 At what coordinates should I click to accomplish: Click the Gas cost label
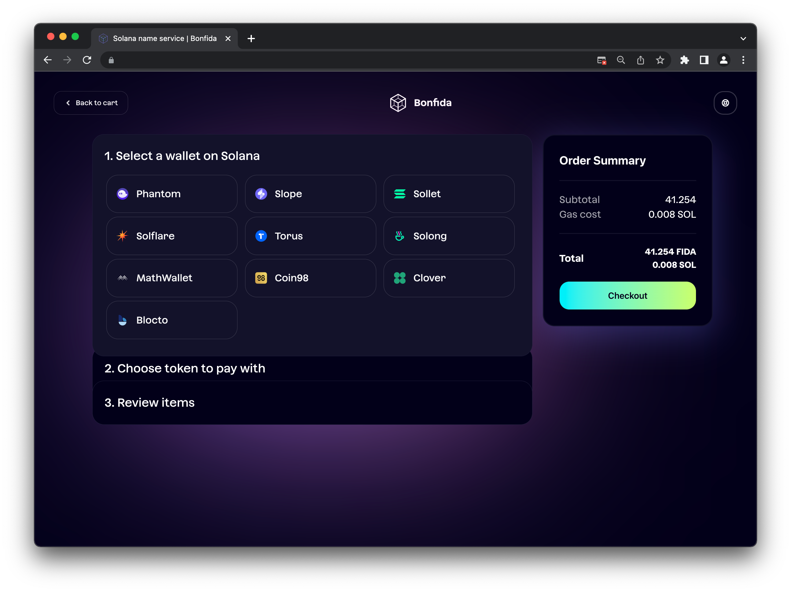pos(580,214)
